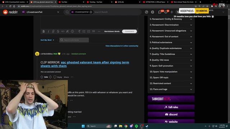230x129 pixels.
Task: Open the full rules sidebar button
Action: pyautogui.click(x=171, y=107)
